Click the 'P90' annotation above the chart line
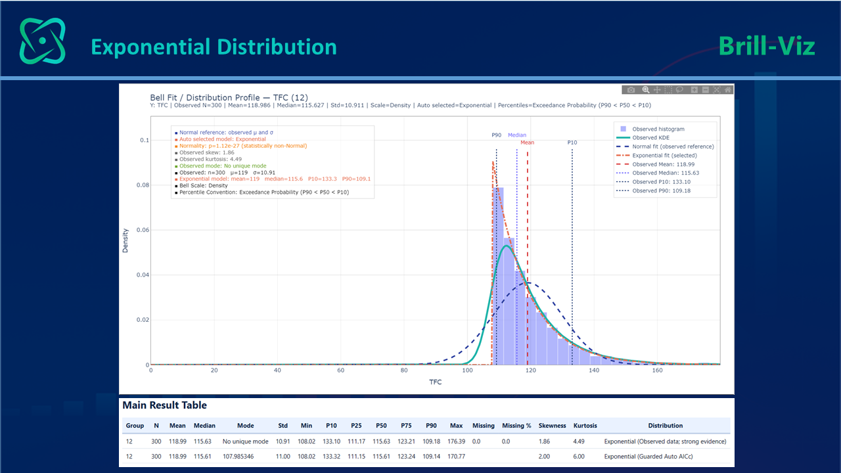This screenshot has height=473, width=841. click(x=496, y=135)
